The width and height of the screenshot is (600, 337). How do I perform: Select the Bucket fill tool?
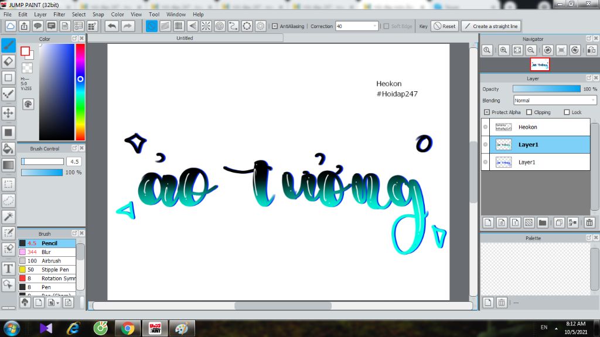(x=8, y=149)
